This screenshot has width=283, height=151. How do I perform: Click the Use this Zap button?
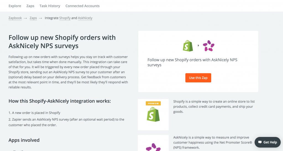pyautogui.click(x=198, y=78)
